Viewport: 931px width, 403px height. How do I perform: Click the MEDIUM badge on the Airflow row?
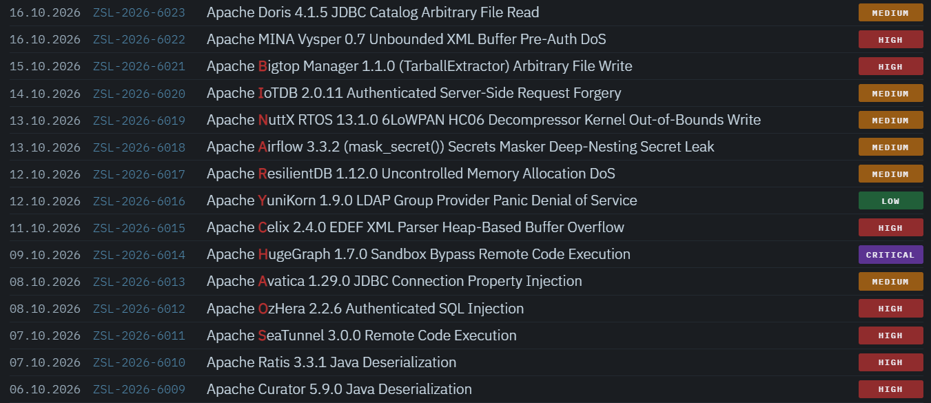[x=890, y=147]
